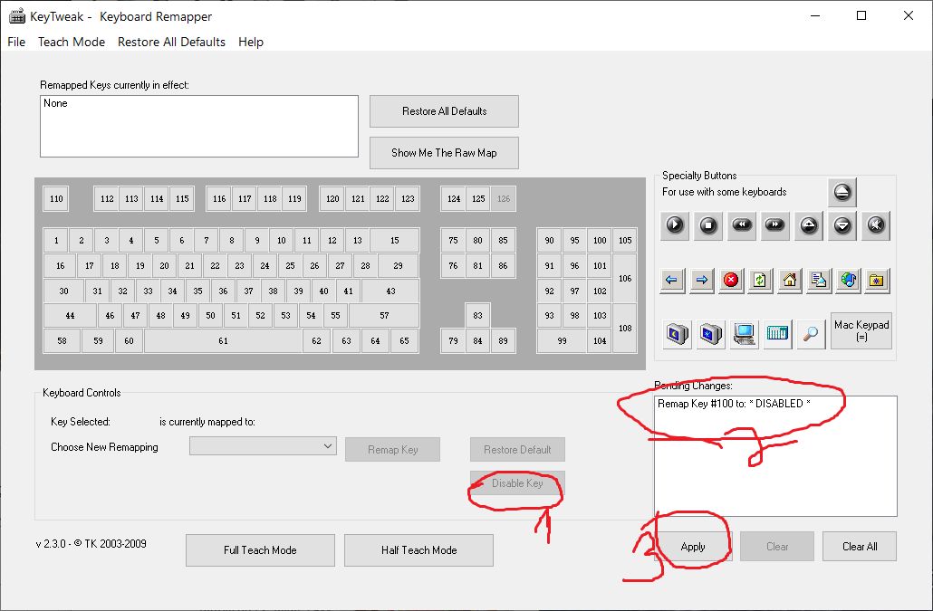The height and width of the screenshot is (611, 933).
Task: Open the Restore All Defaults menu
Action: point(171,42)
